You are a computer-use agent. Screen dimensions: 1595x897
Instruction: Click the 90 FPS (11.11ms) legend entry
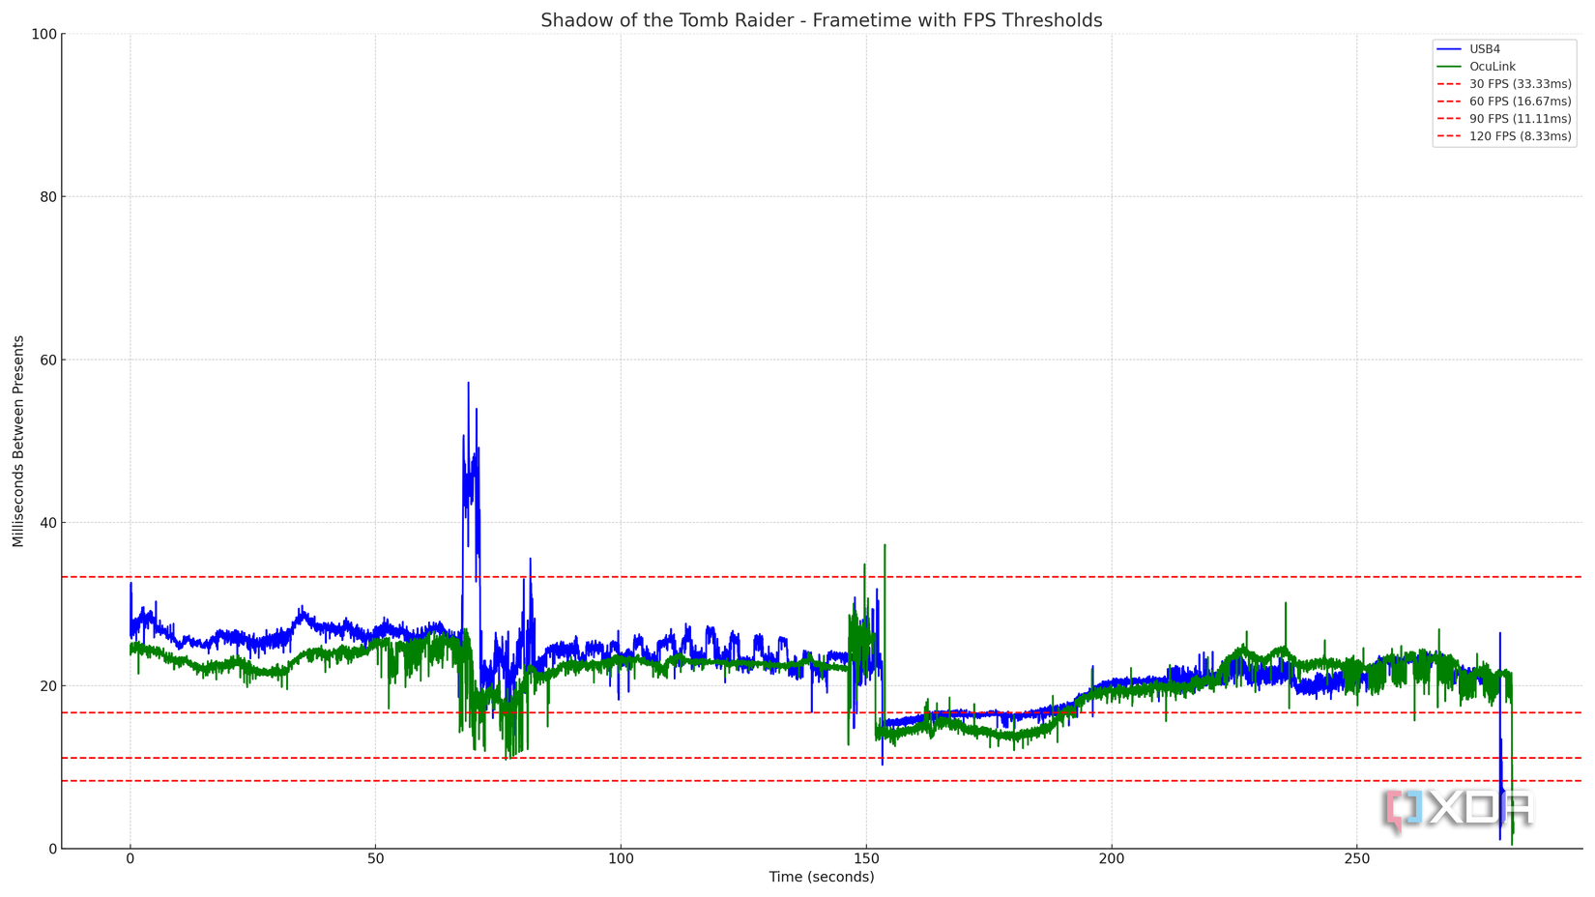coord(1504,119)
